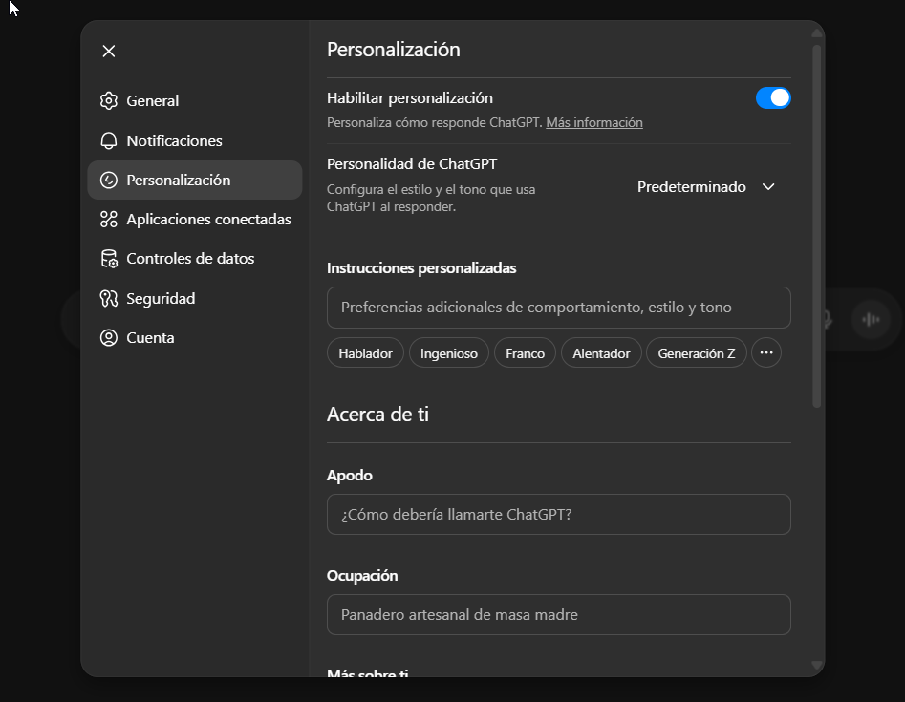Click inside the Apodo input field
This screenshot has height=702, width=905.
(558, 514)
